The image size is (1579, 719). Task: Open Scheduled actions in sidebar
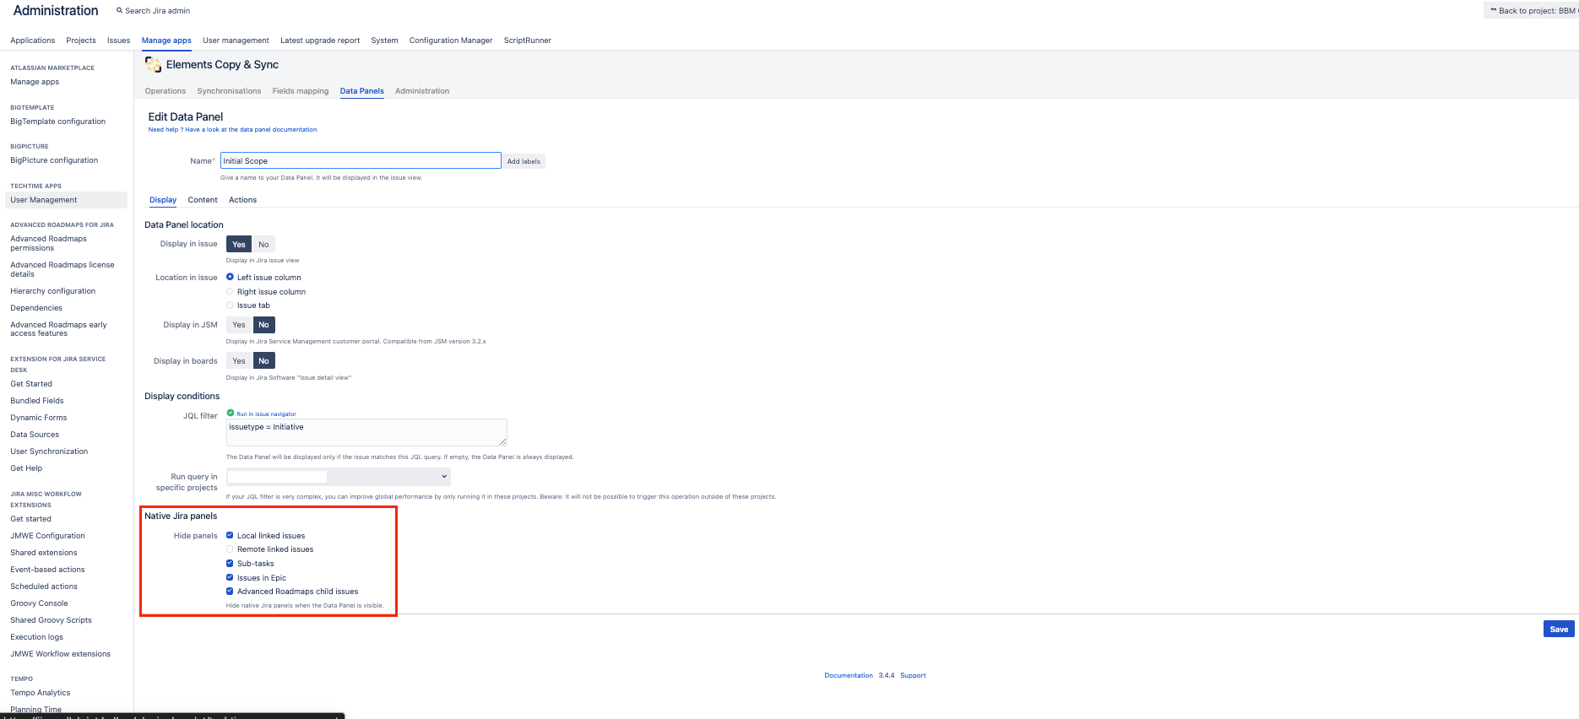(44, 587)
